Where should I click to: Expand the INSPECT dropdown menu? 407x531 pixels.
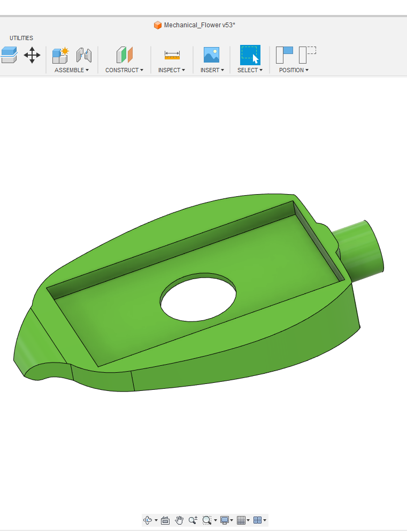click(x=172, y=70)
